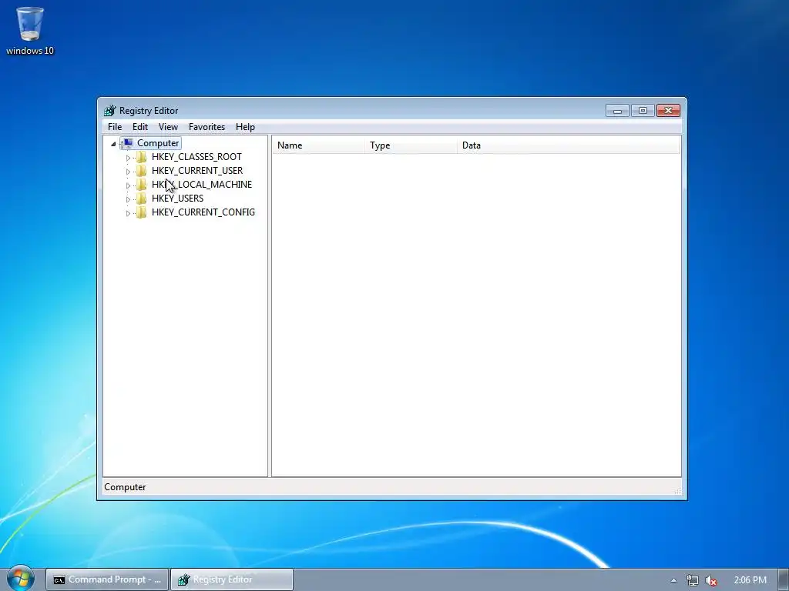Viewport: 789px width, 591px height.
Task: Expand the HKEY_CURRENT_CONFIG key
Action: [x=128, y=213]
